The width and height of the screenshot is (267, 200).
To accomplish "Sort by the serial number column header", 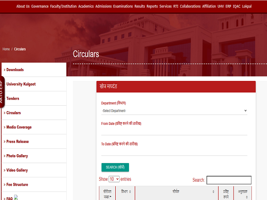I will (x=106, y=193).
